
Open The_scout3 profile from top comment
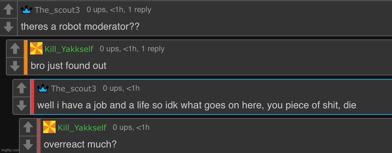(57, 10)
